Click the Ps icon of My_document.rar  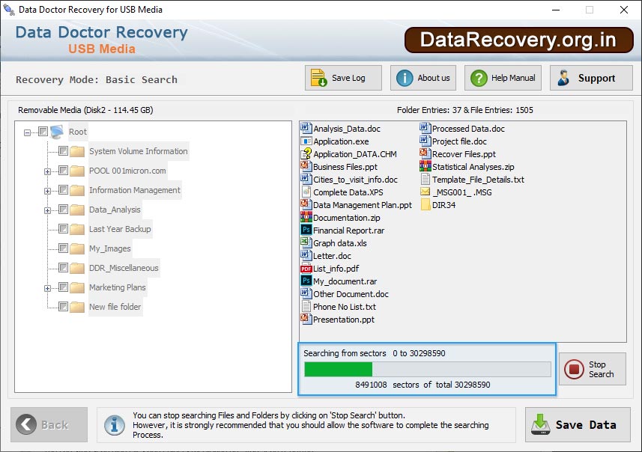[x=306, y=281]
